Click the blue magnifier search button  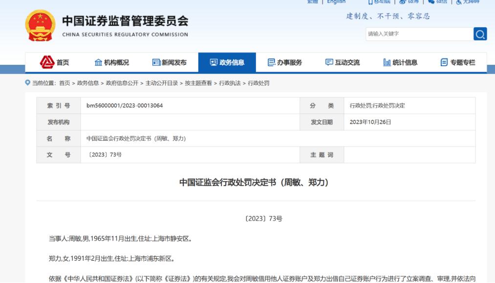480,34
